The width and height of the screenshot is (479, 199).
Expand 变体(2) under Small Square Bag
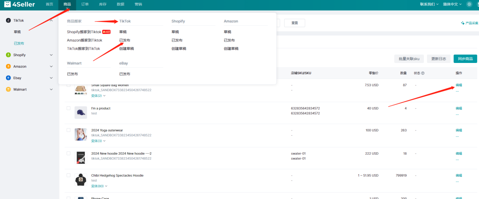click(x=98, y=96)
